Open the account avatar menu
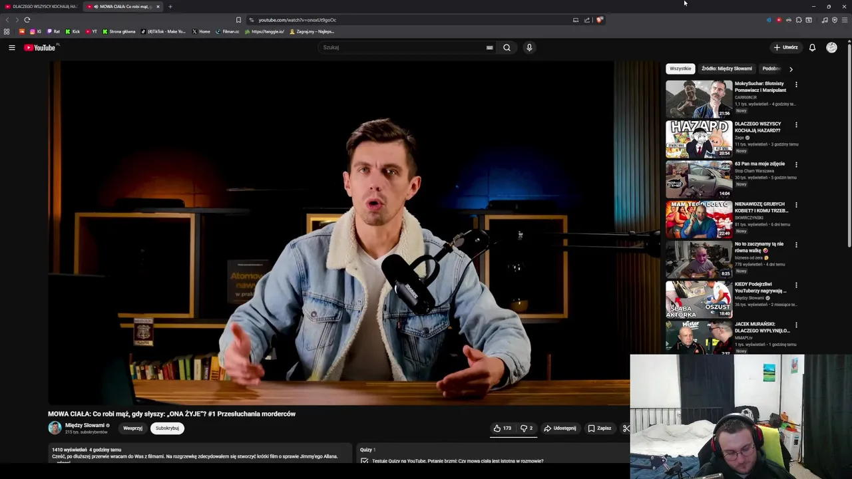The image size is (852, 479). pos(831,47)
